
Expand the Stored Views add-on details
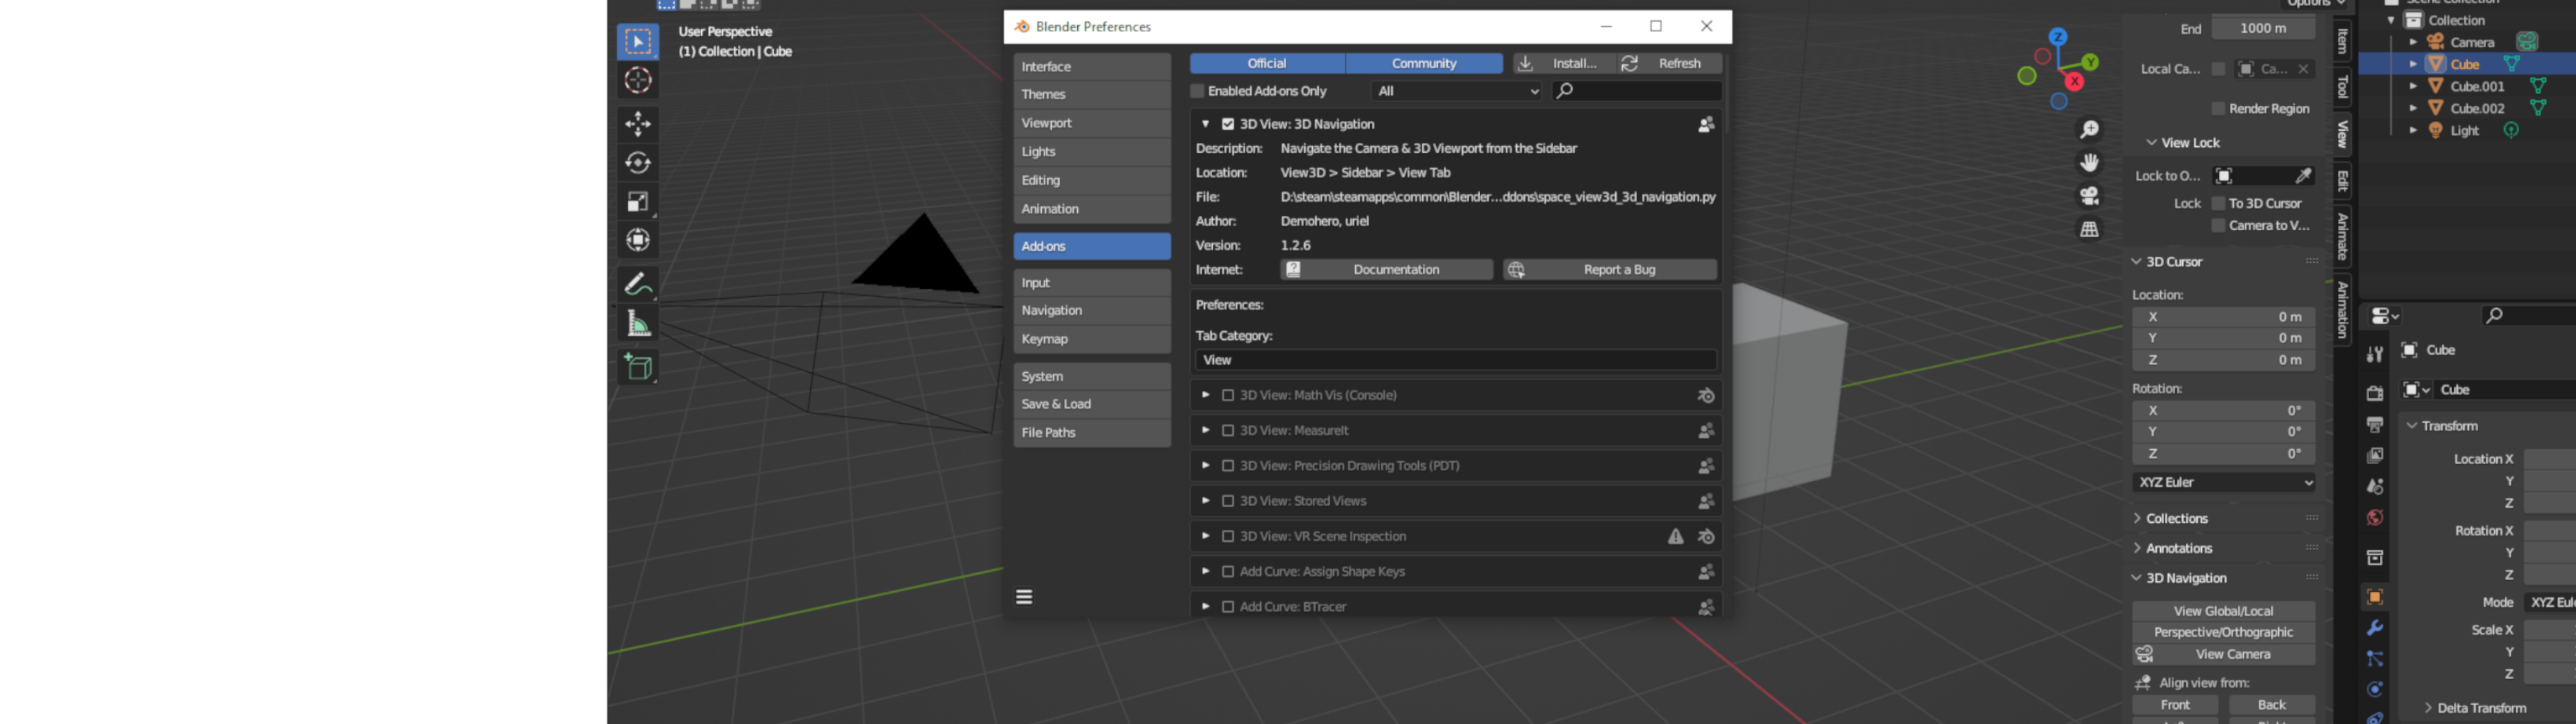[x=1205, y=501]
